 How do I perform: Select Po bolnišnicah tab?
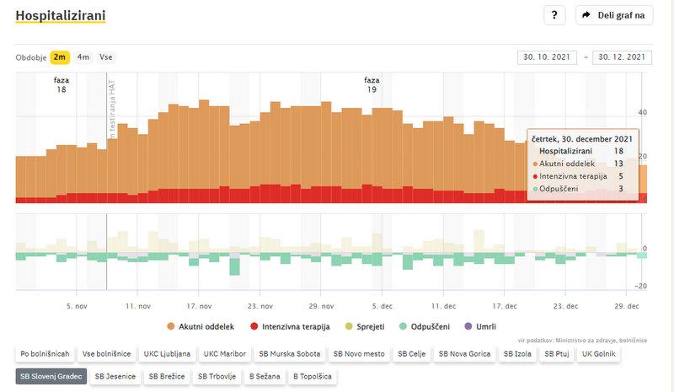[x=45, y=355]
